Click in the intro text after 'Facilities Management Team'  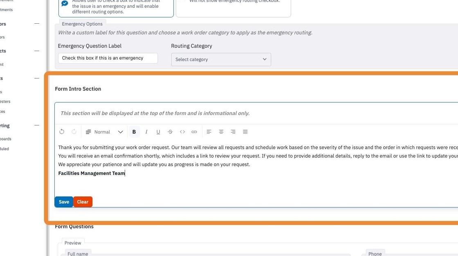coord(125,173)
